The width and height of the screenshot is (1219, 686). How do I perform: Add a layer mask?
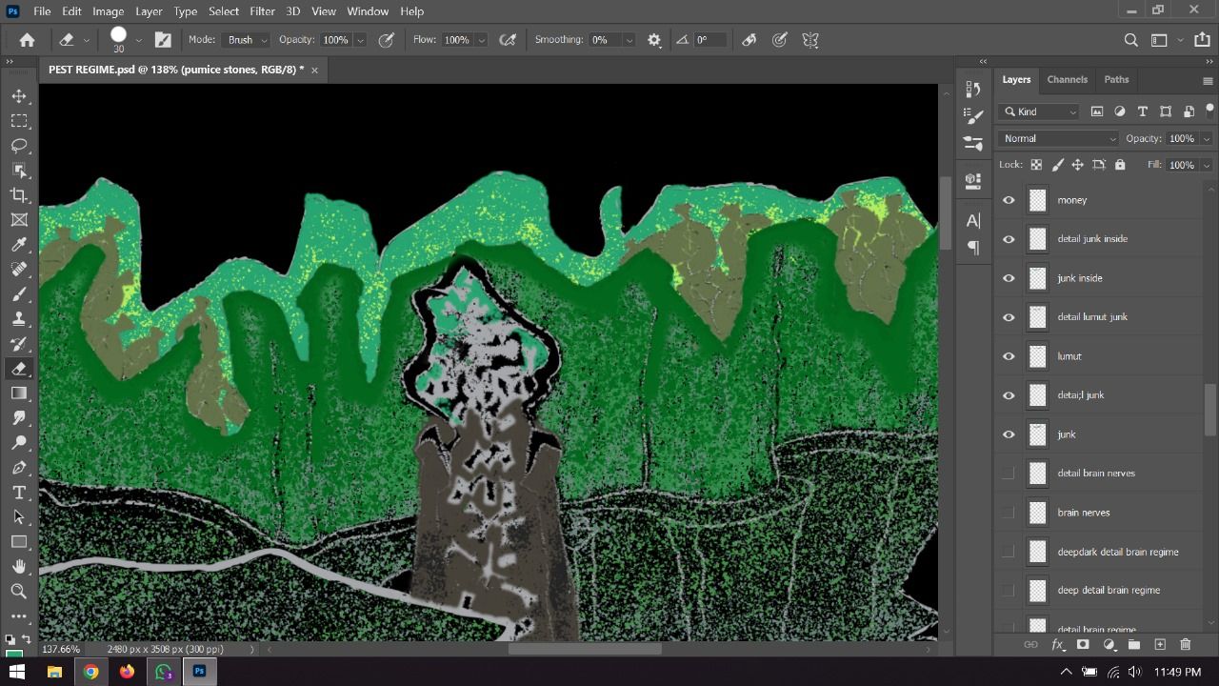[x=1083, y=645]
